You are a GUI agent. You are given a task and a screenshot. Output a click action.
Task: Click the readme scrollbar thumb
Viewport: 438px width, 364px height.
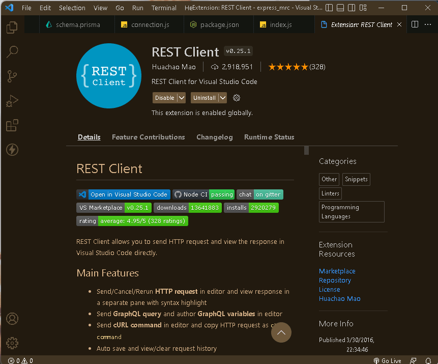click(306, 150)
